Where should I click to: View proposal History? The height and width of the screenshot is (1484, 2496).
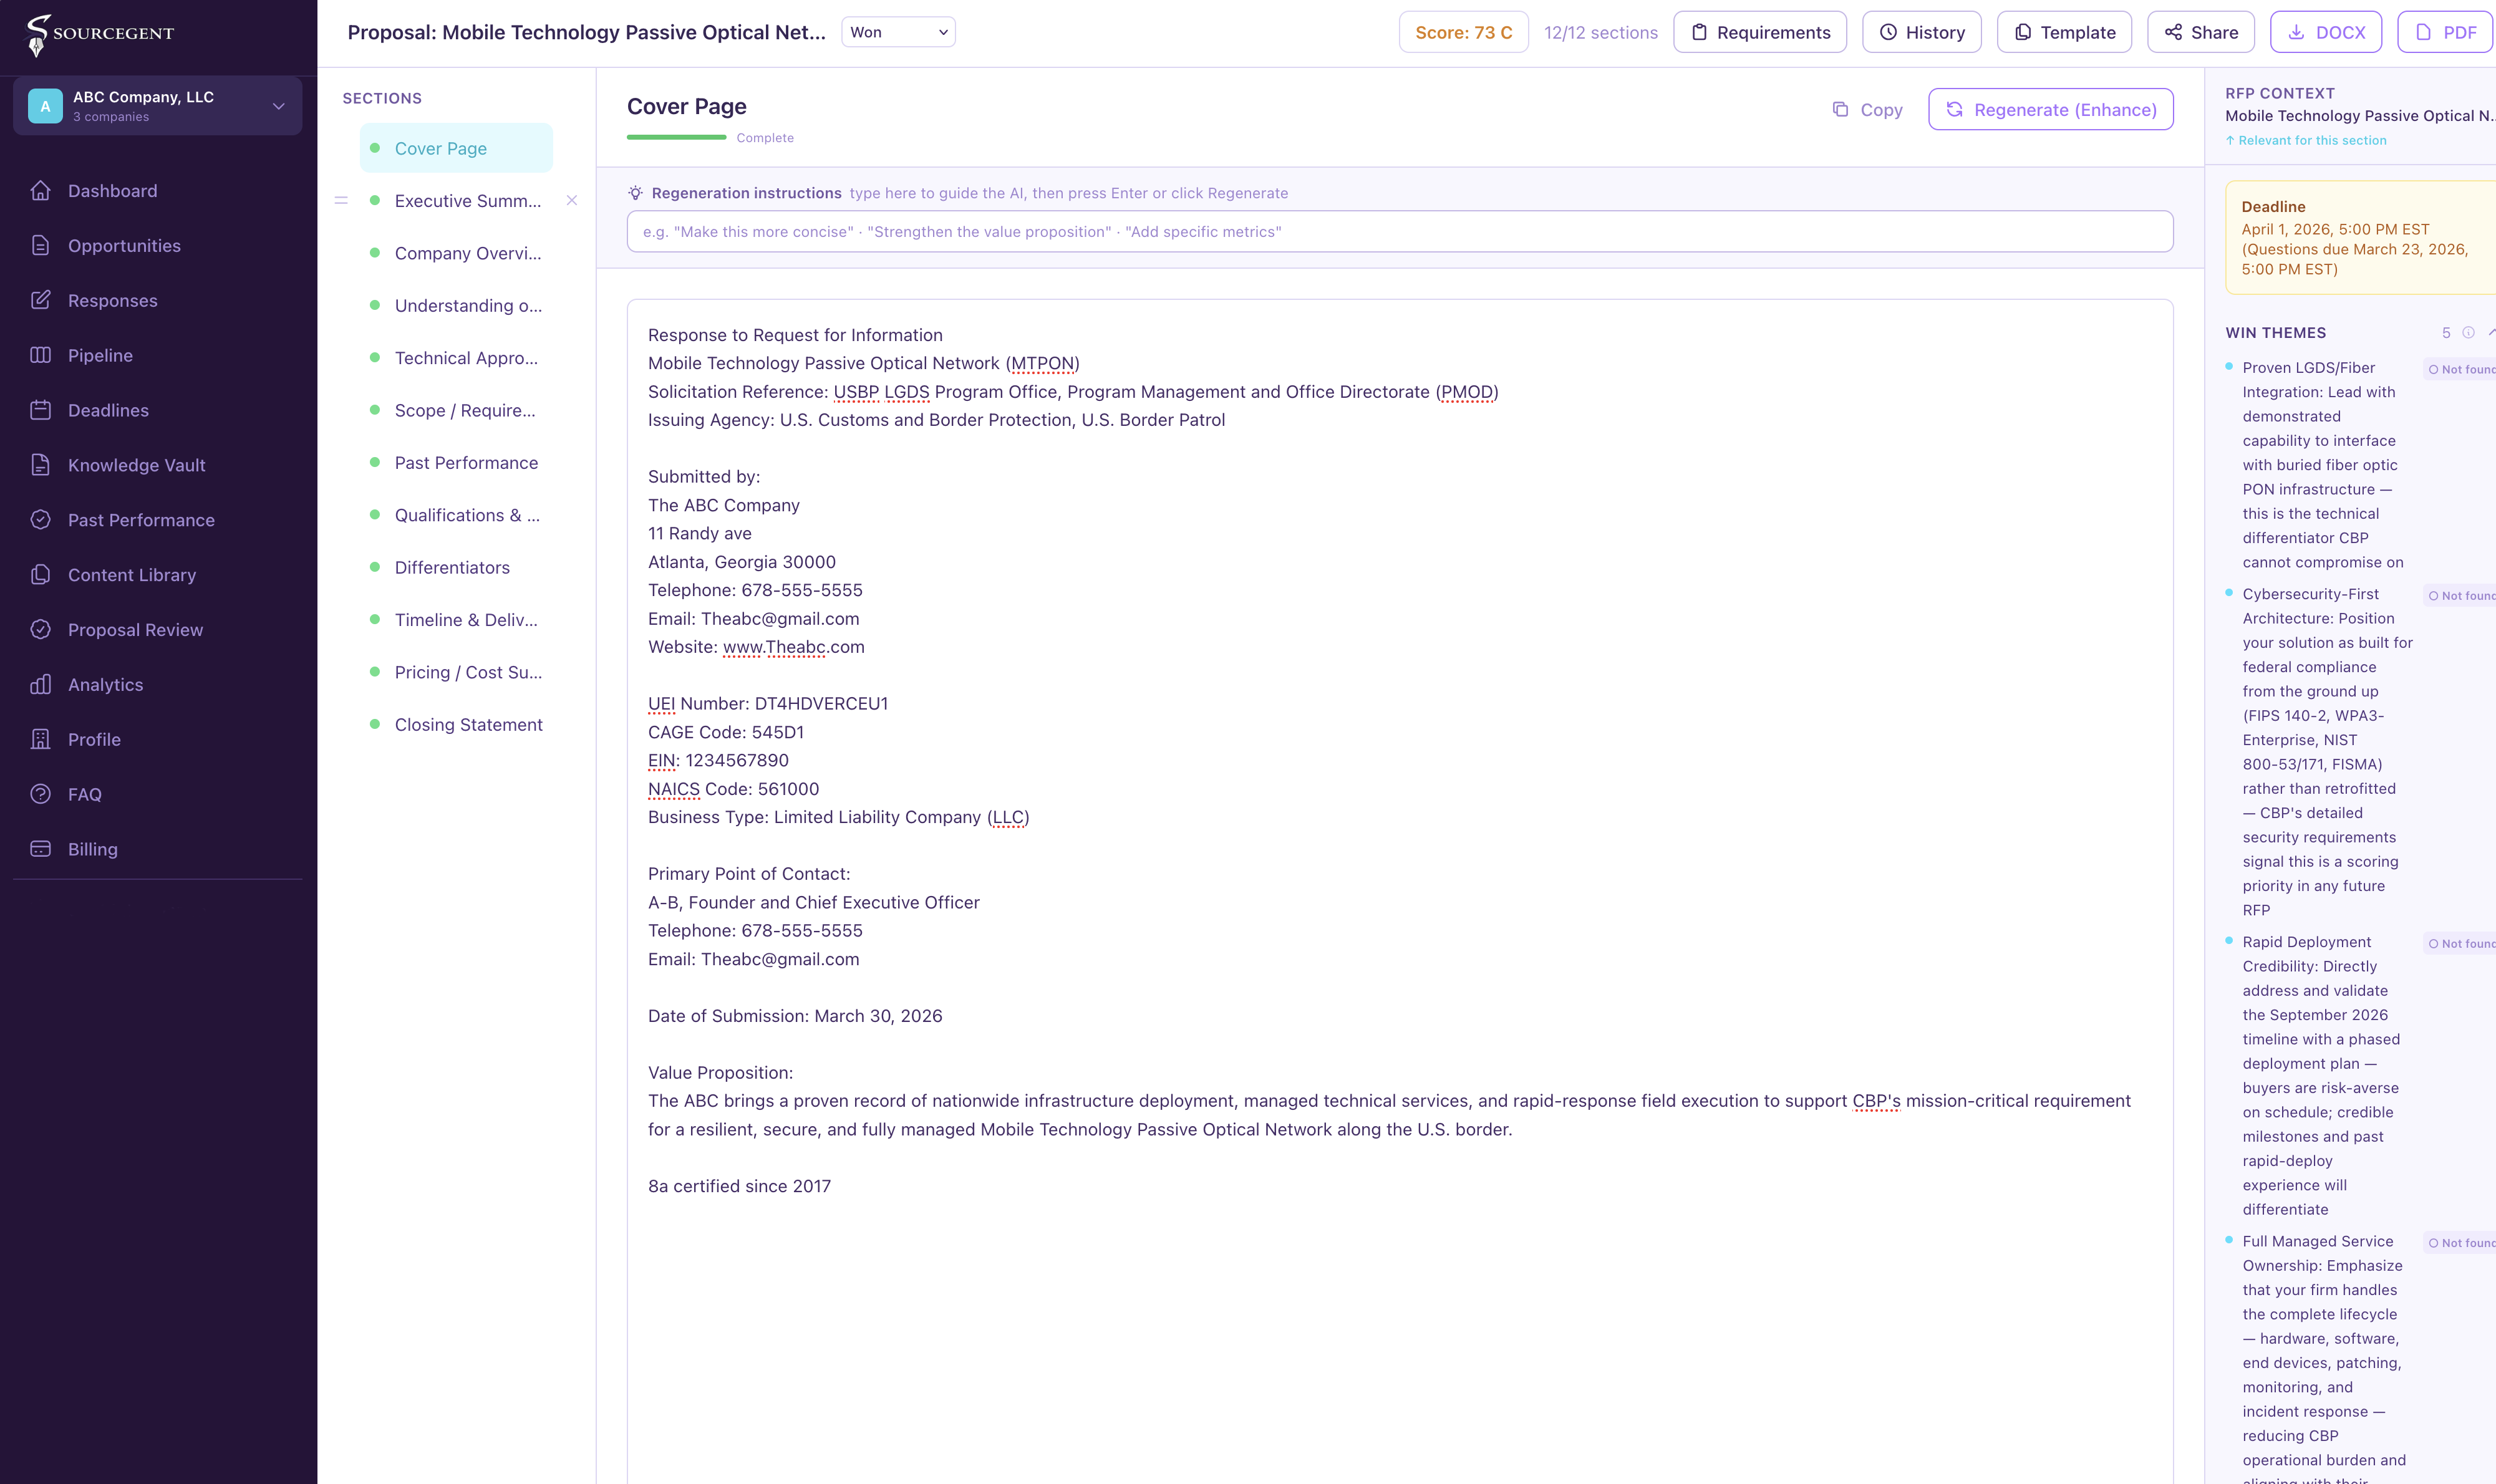click(1922, 32)
